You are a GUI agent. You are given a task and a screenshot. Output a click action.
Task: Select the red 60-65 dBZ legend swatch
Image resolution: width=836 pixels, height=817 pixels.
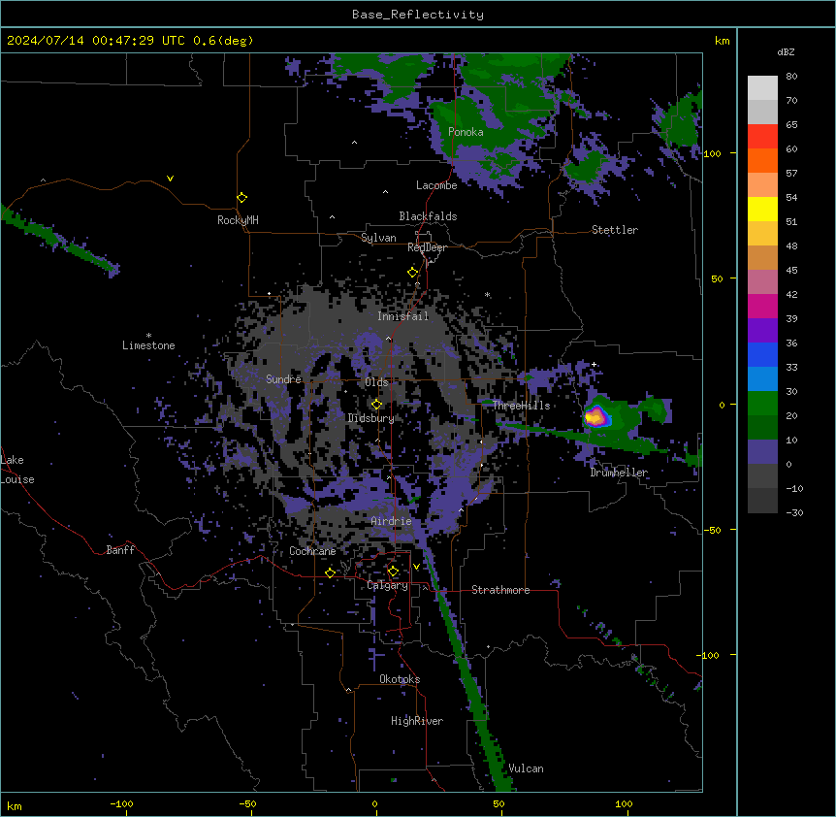tap(762, 137)
